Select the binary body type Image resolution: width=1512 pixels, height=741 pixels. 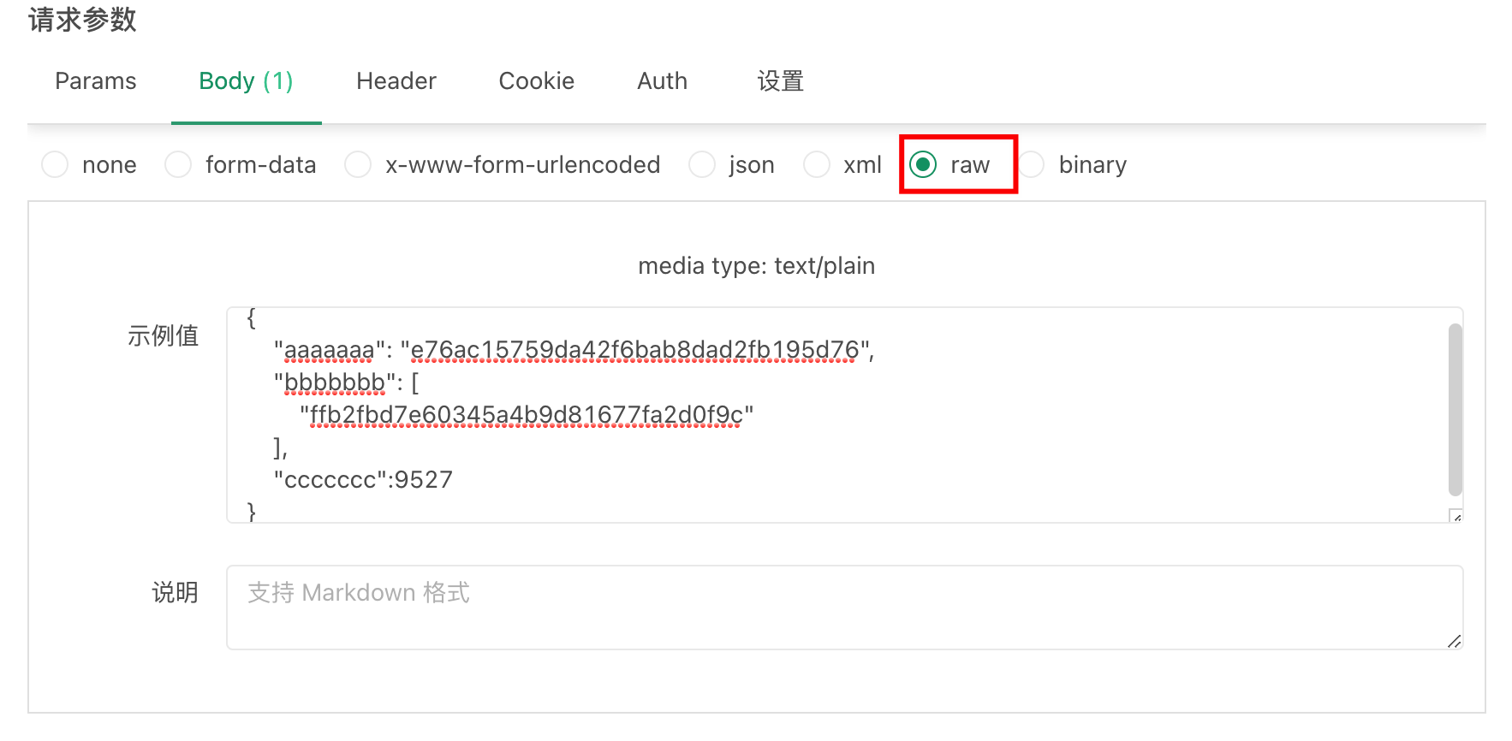point(1032,164)
